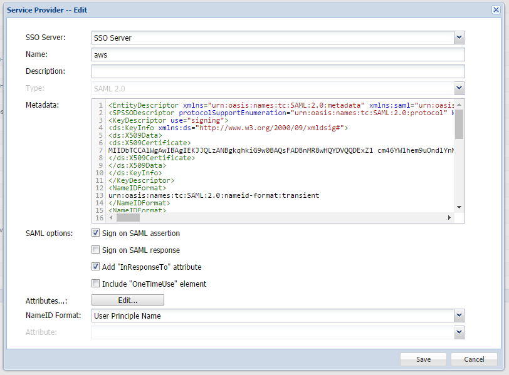Expand the NameID Format dropdown
The image size is (509, 375).
459,316
